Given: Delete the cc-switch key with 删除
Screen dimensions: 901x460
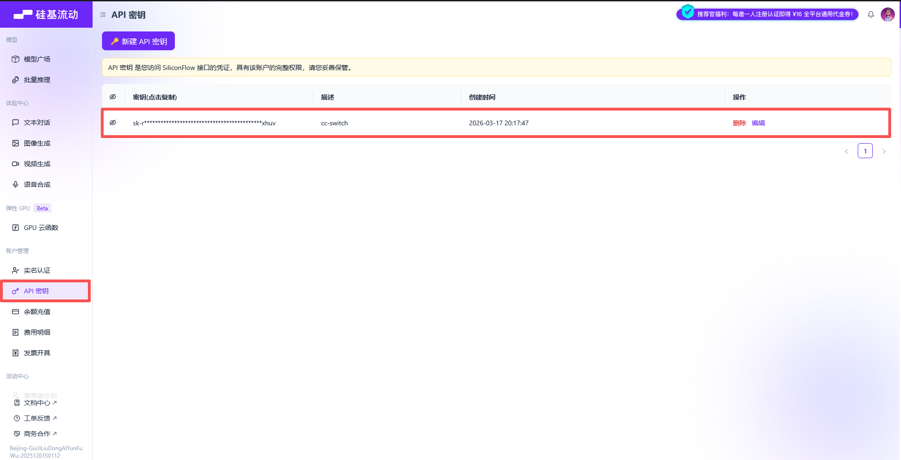Looking at the screenshot, I should point(739,123).
